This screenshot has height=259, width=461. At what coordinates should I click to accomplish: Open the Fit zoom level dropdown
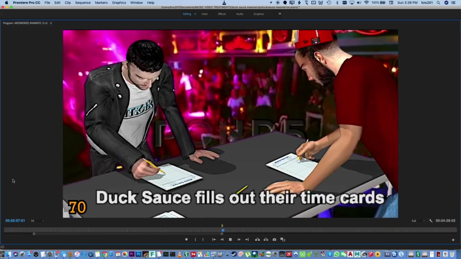coord(37,221)
